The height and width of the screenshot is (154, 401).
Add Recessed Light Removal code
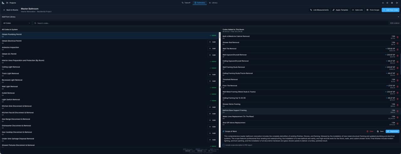pyautogui.click(x=212, y=81)
